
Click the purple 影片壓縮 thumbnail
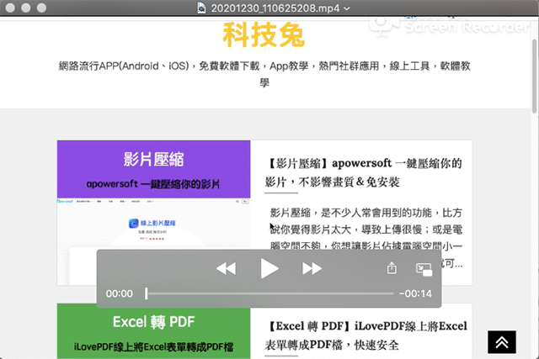coord(153,213)
